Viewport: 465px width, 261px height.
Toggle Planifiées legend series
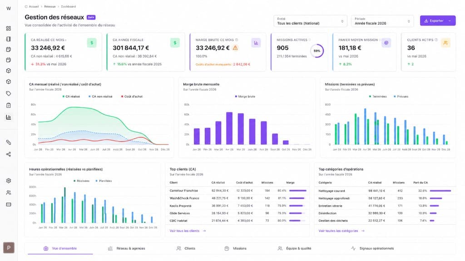click(104, 181)
